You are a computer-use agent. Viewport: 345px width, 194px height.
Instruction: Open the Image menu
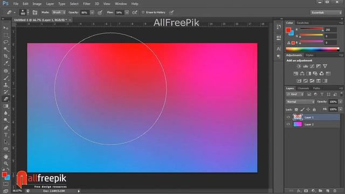[37, 4]
